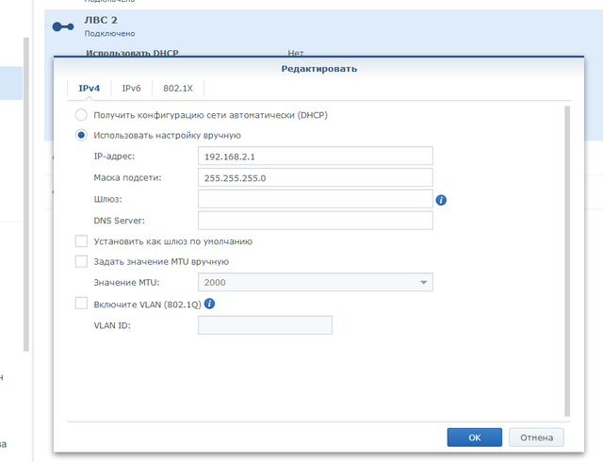Click the 'VLAN ID:' label
This screenshot has width=603, height=462.
[112, 325]
